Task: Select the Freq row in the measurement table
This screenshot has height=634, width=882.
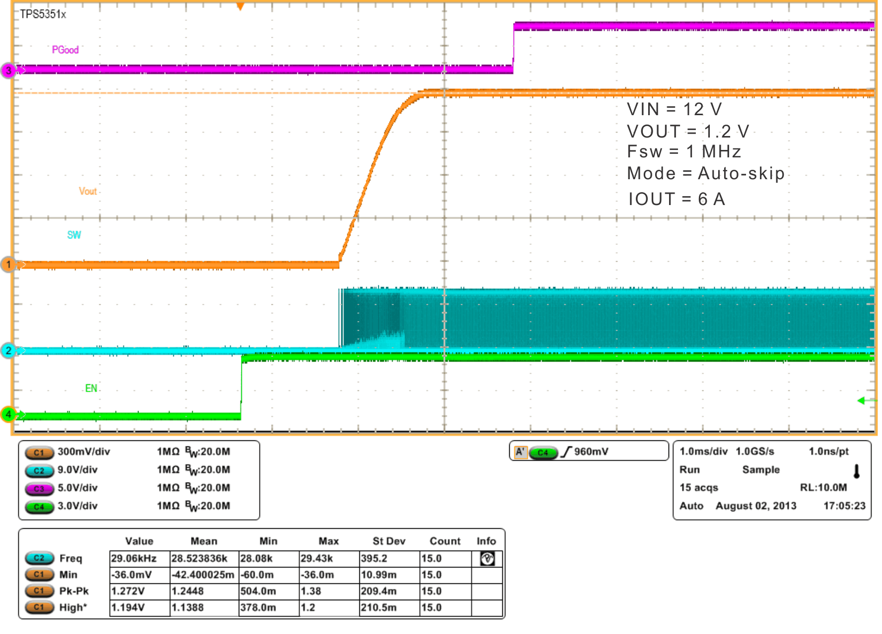Action: (71, 558)
